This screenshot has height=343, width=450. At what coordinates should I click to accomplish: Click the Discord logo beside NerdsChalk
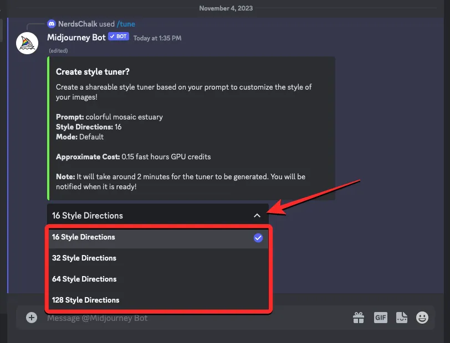click(x=52, y=24)
